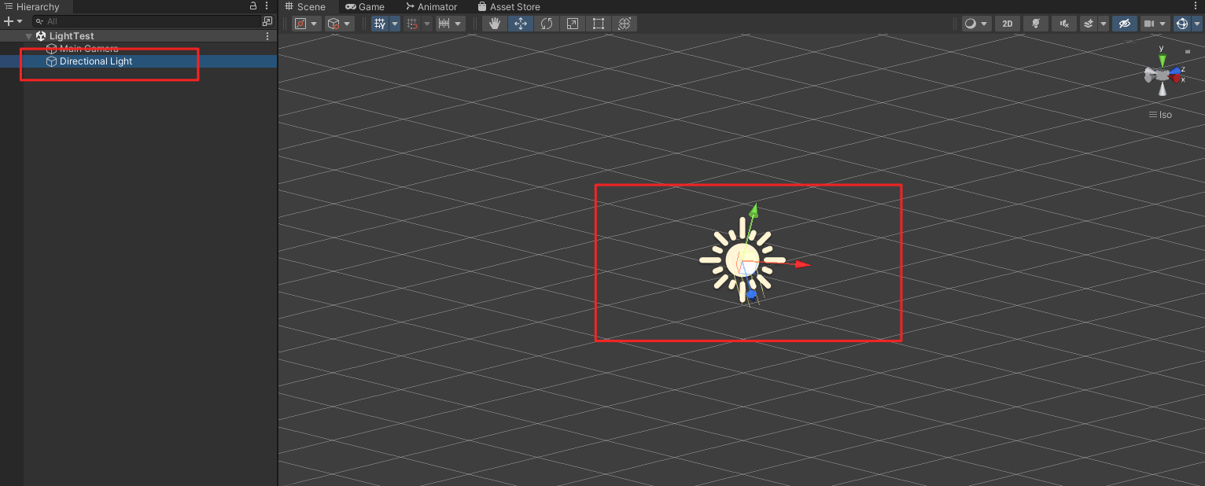Select the Scale tool

573,24
